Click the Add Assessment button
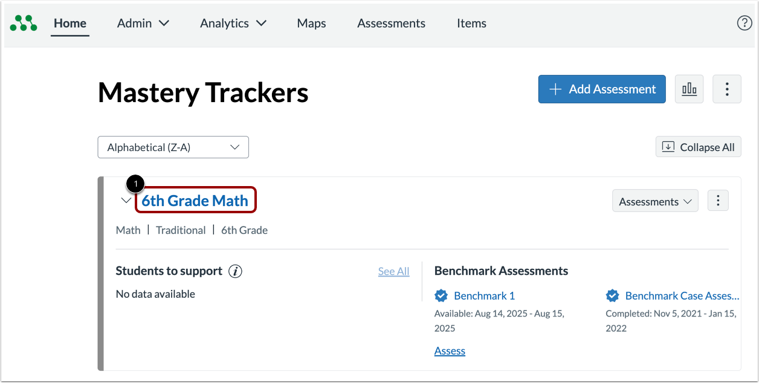 [x=601, y=89]
